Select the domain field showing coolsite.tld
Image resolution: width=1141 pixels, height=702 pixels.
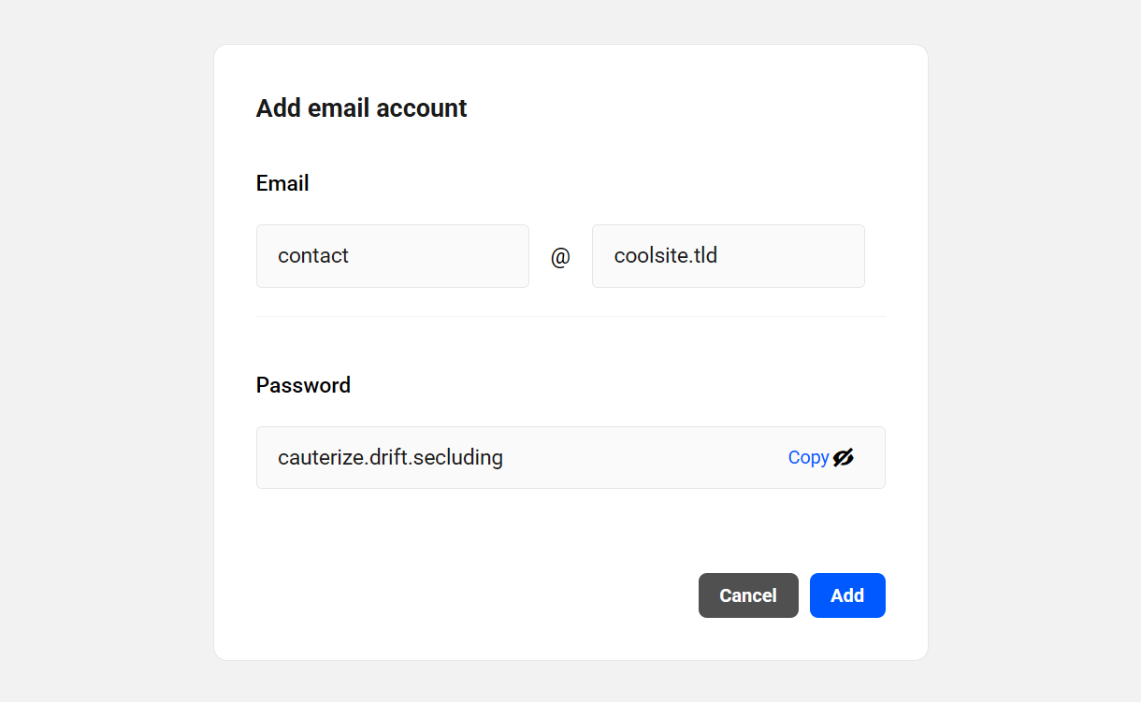click(728, 256)
